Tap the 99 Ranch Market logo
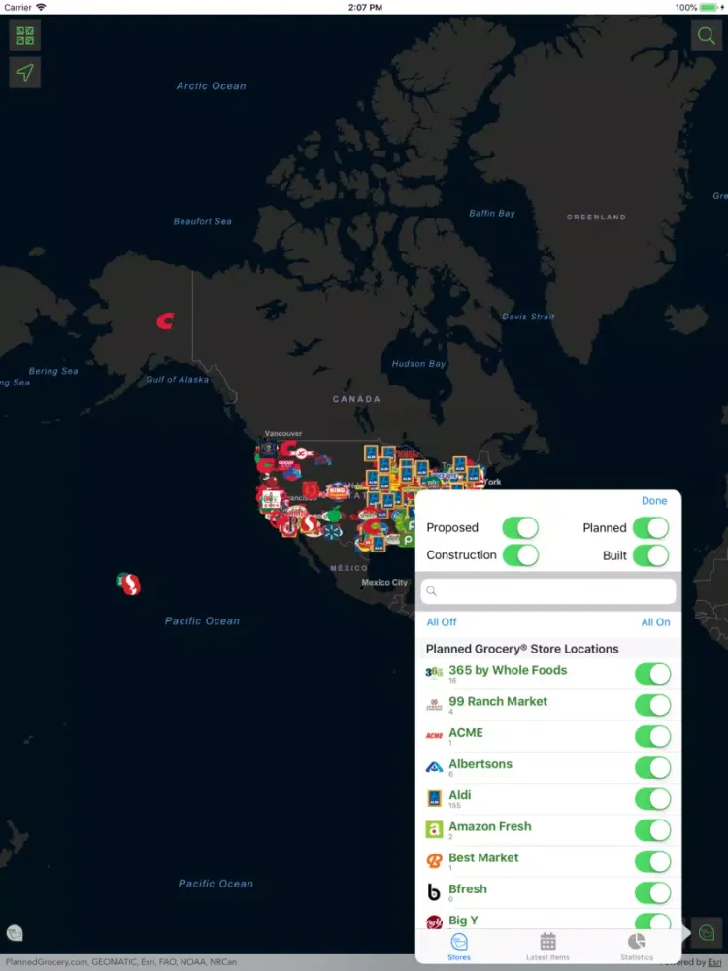This screenshot has width=728, height=971. [434, 704]
